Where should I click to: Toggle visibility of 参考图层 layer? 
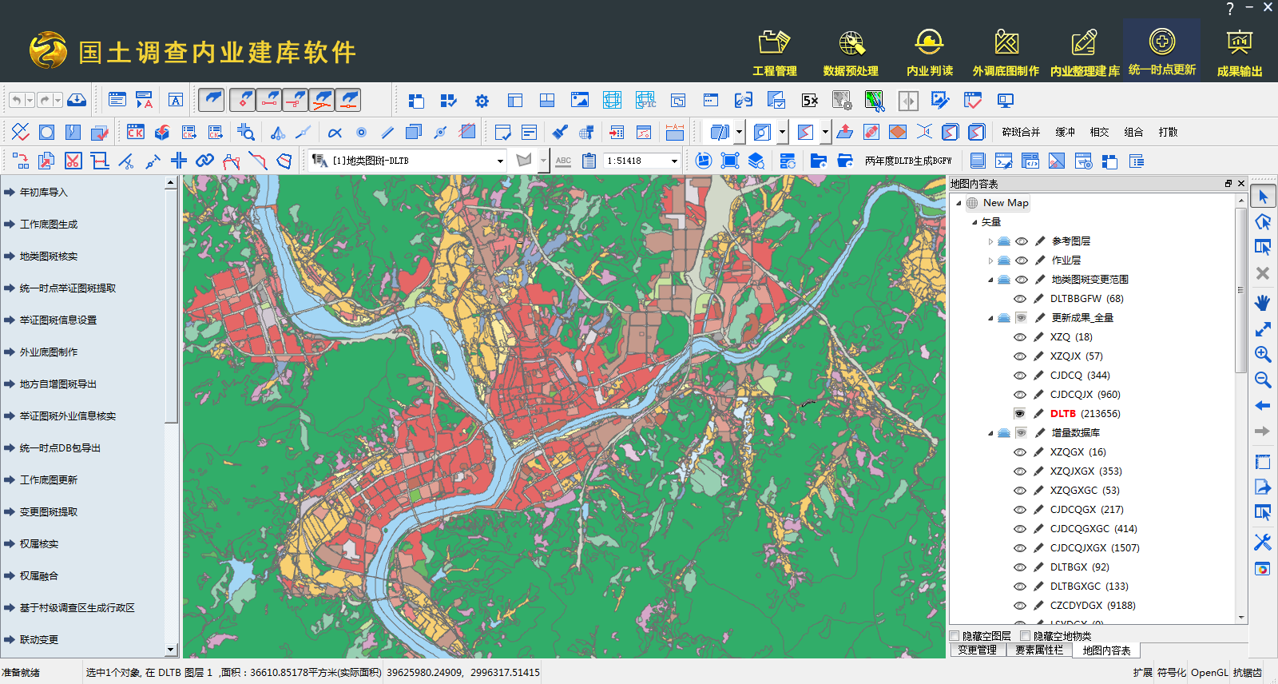click(1022, 241)
